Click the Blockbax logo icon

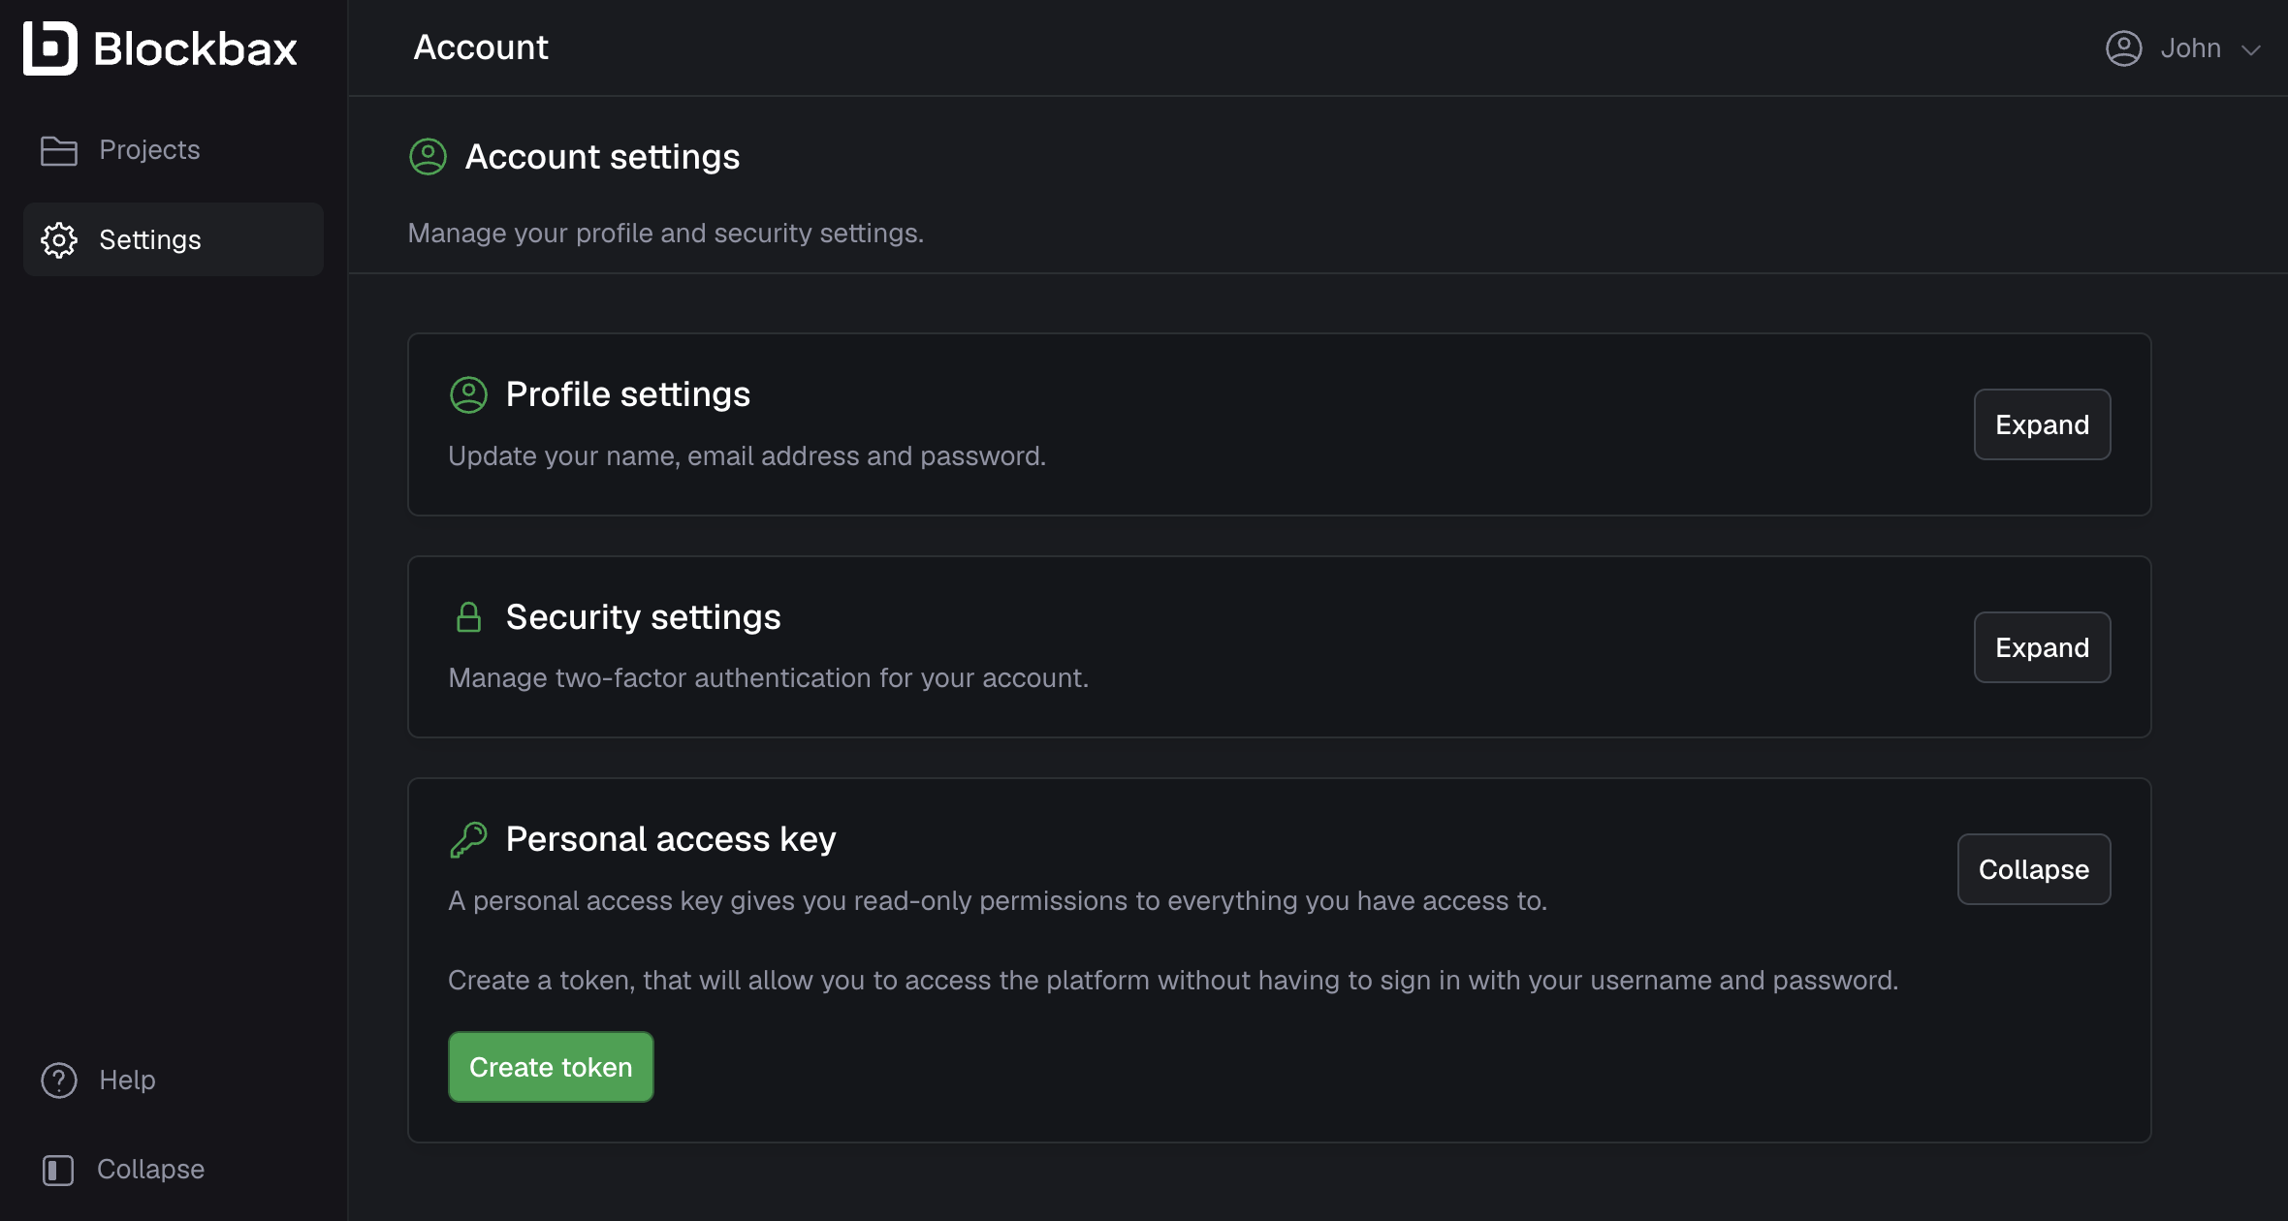(x=50, y=47)
